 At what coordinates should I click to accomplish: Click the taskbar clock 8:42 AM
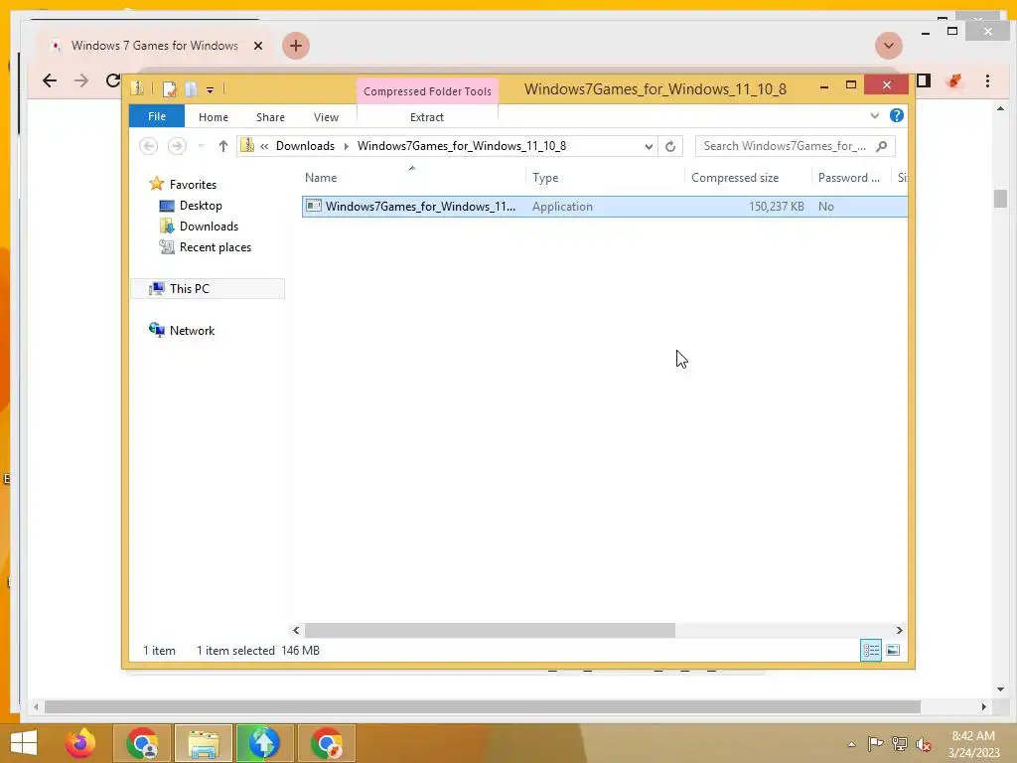pyautogui.click(x=973, y=736)
